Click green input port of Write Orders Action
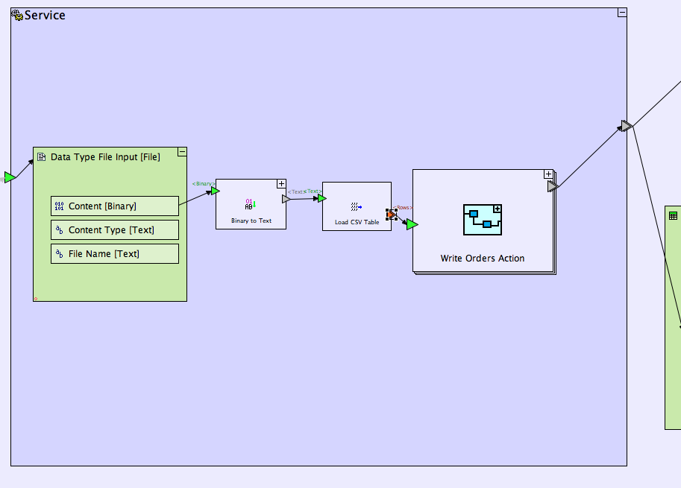 412,224
